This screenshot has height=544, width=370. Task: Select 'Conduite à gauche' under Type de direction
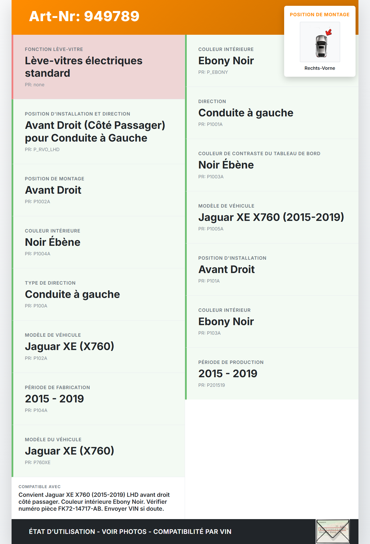tap(72, 294)
